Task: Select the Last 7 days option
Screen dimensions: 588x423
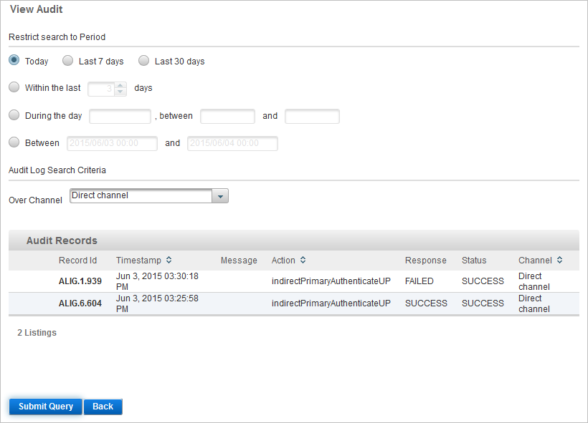Action: 67,60
